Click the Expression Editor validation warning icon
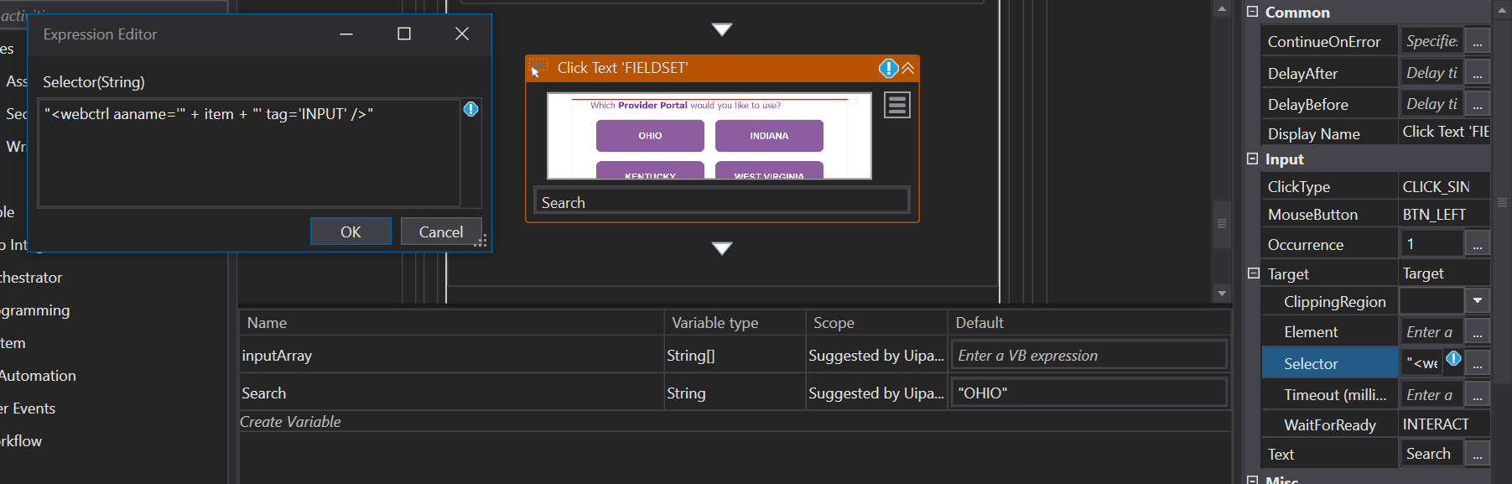1512x484 pixels. pos(471,109)
